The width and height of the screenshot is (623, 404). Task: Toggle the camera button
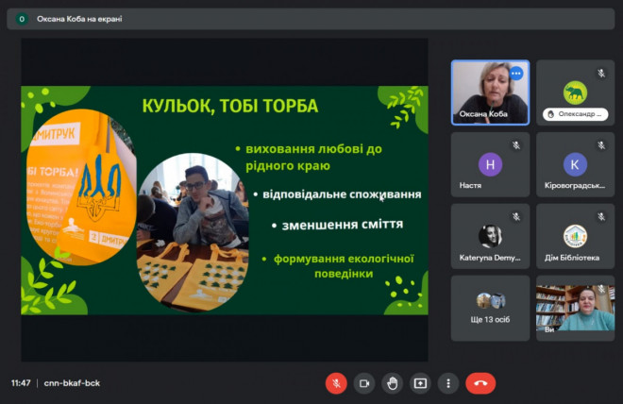(363, 383)
